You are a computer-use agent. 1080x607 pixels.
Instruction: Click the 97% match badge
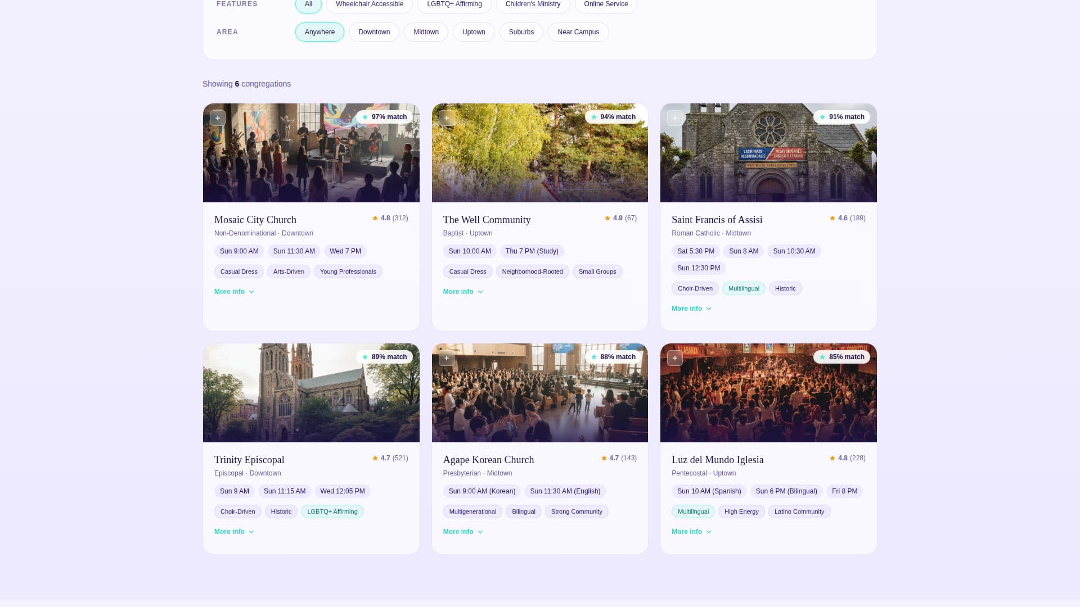click(384, 117)
